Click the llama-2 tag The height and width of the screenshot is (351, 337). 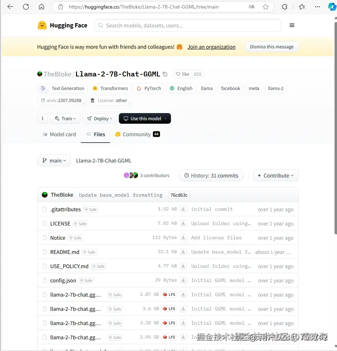(276, 88)
